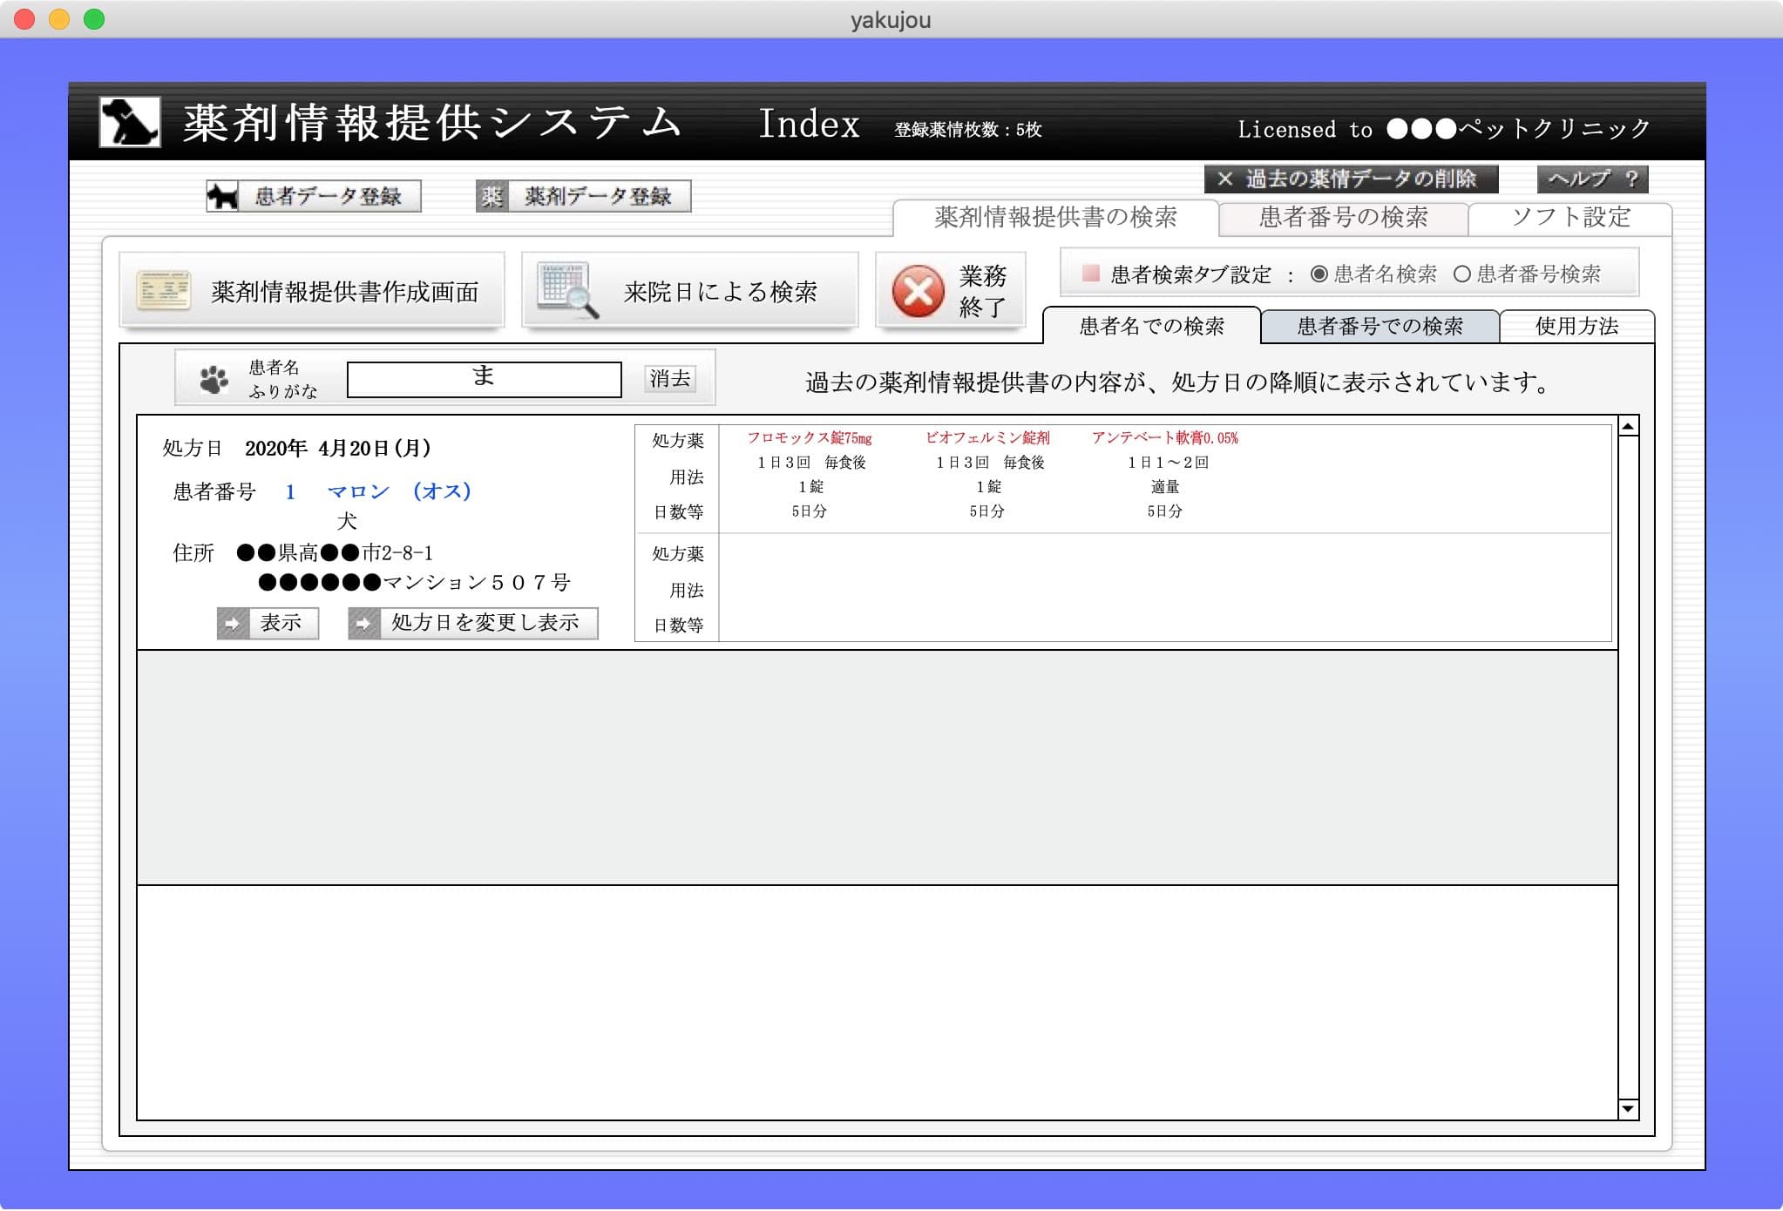Click the arrow icon on 処方日を変更し表示
This screenshot has height=1211, width=1783.
(364, 624)
